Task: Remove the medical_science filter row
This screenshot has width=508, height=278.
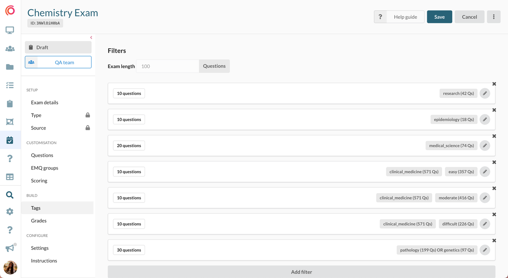Action: tap(494, 136)
